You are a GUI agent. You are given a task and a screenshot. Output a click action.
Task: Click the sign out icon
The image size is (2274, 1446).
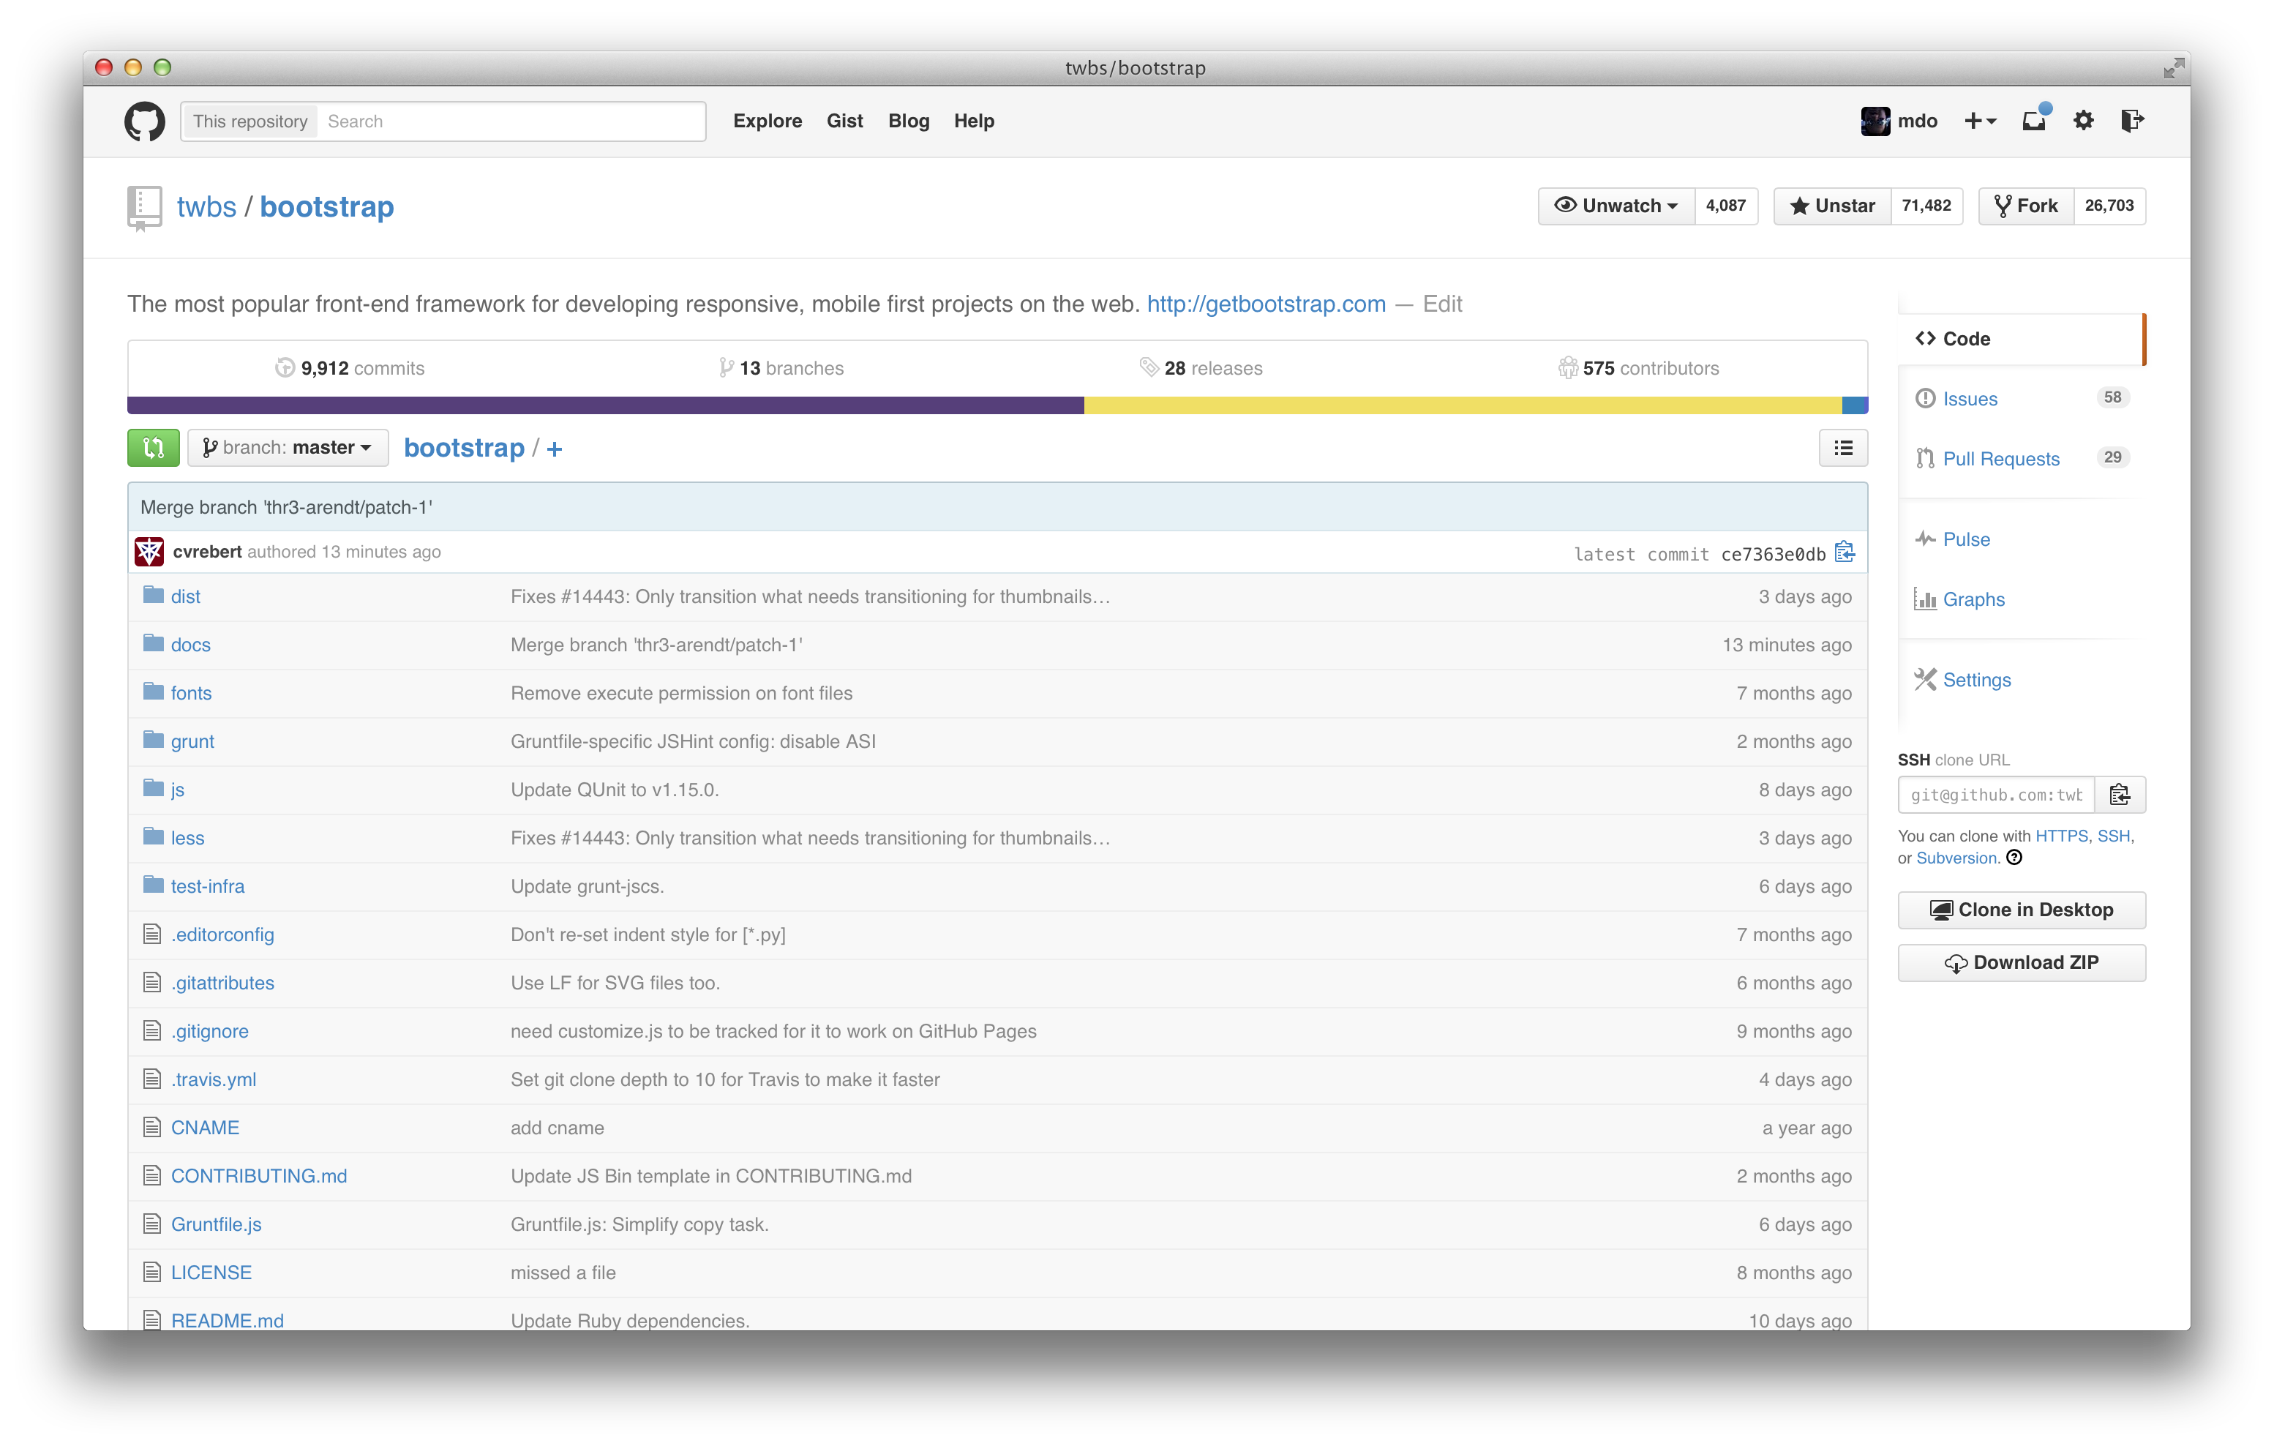[2132, 121]
